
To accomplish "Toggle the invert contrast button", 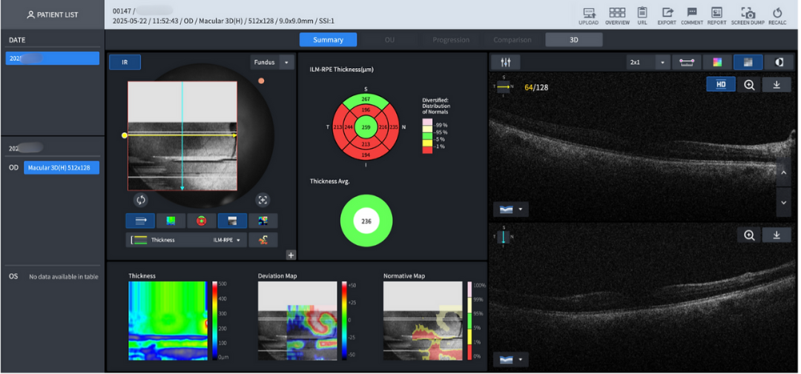I will [x=778, y=62].
